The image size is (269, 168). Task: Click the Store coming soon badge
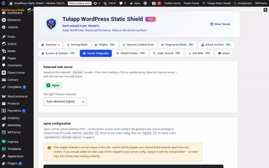pos(80,3)
